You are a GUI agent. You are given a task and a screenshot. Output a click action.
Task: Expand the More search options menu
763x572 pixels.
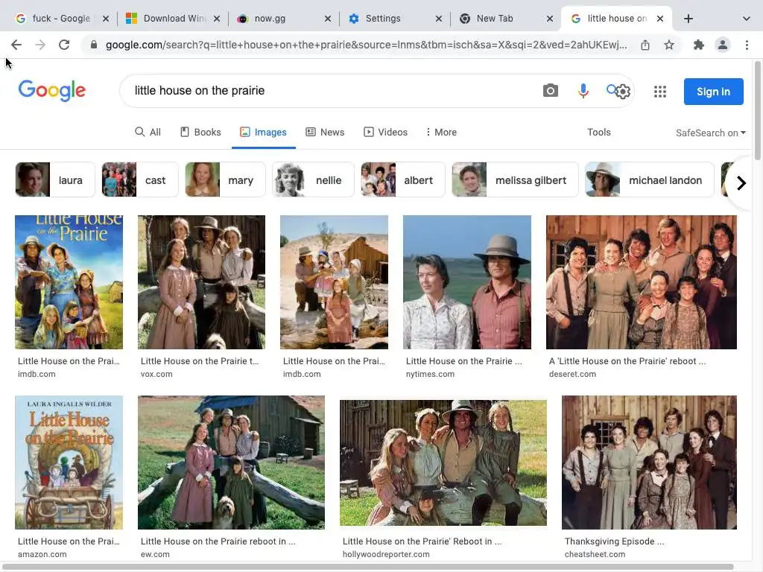tap(441, 133)
